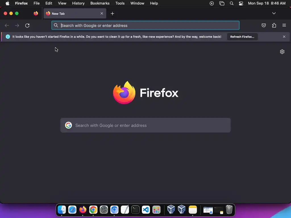The height and width of the screenshot is (218, 291).
Task: Close the New Tab tab
Action: pyautogui.click(x=102, y=13)
